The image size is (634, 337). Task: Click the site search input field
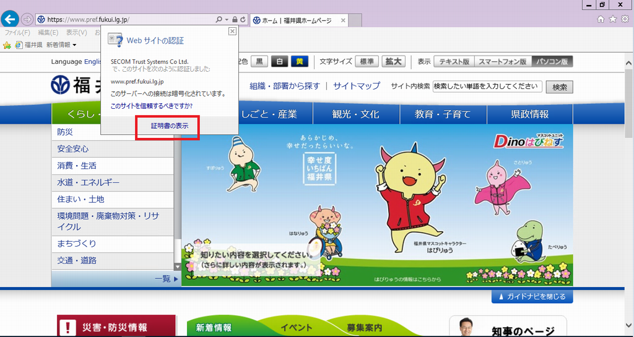[487, 87]
